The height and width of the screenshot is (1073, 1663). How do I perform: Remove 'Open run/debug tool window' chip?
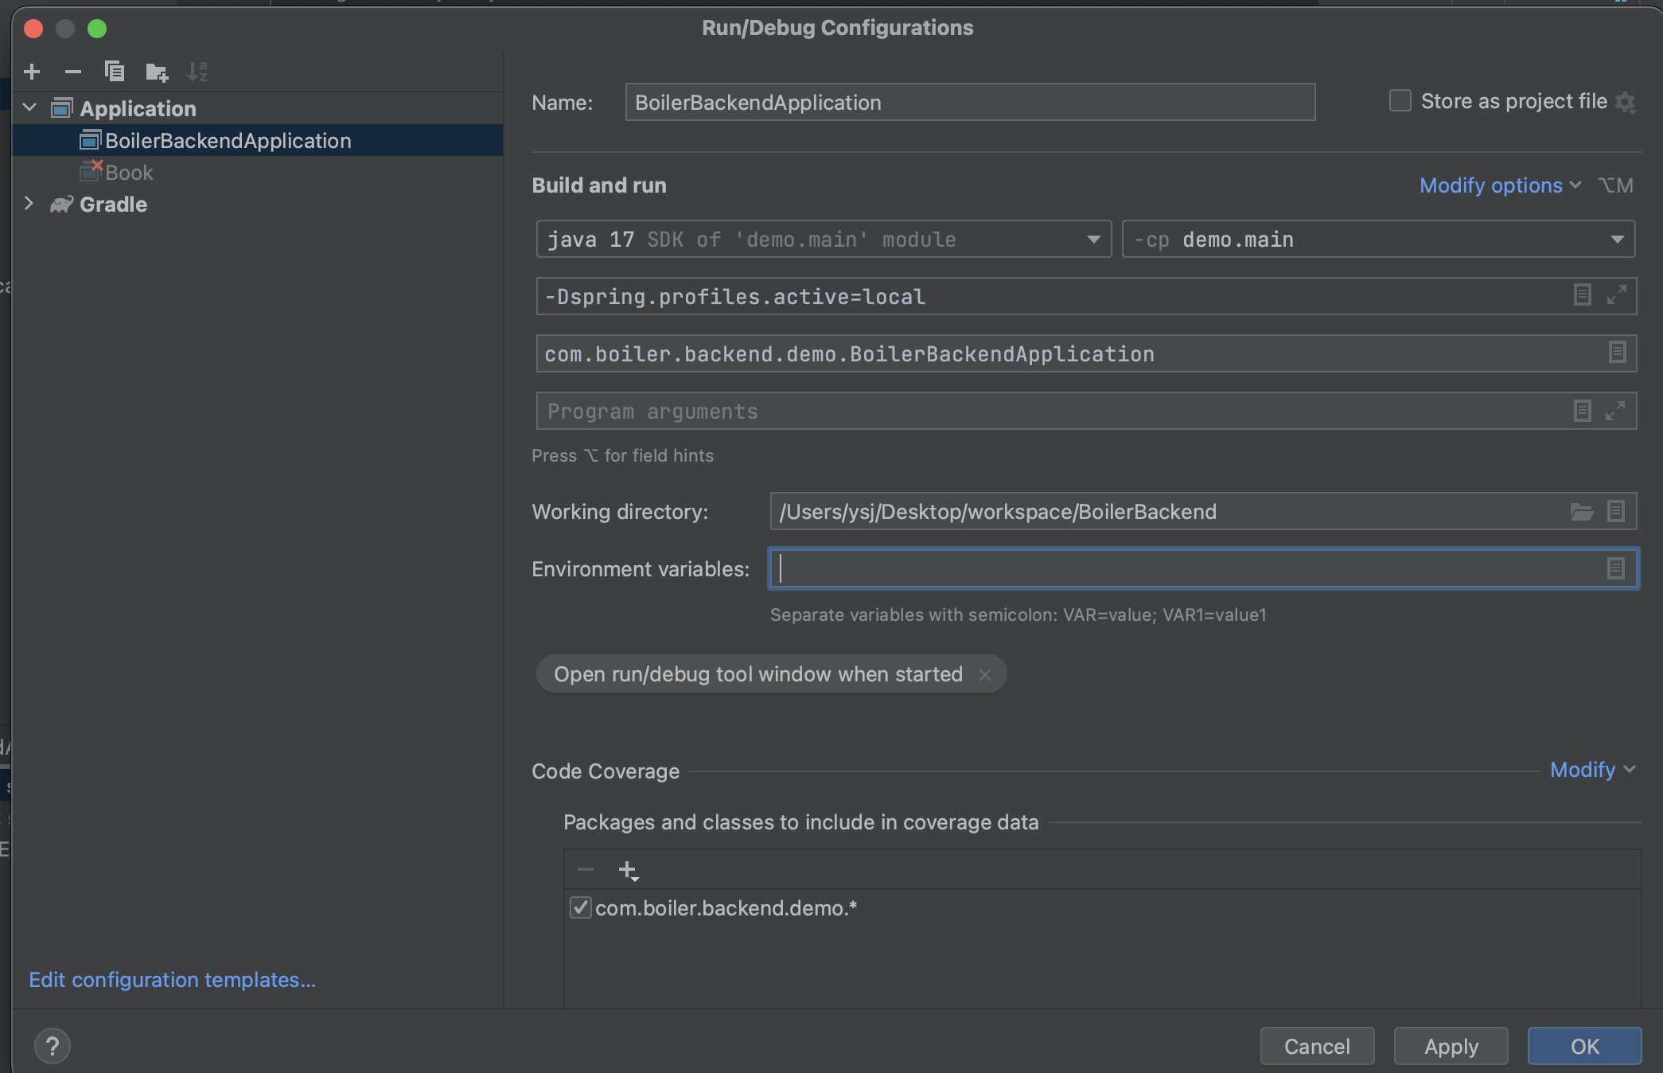coord(984,675)
